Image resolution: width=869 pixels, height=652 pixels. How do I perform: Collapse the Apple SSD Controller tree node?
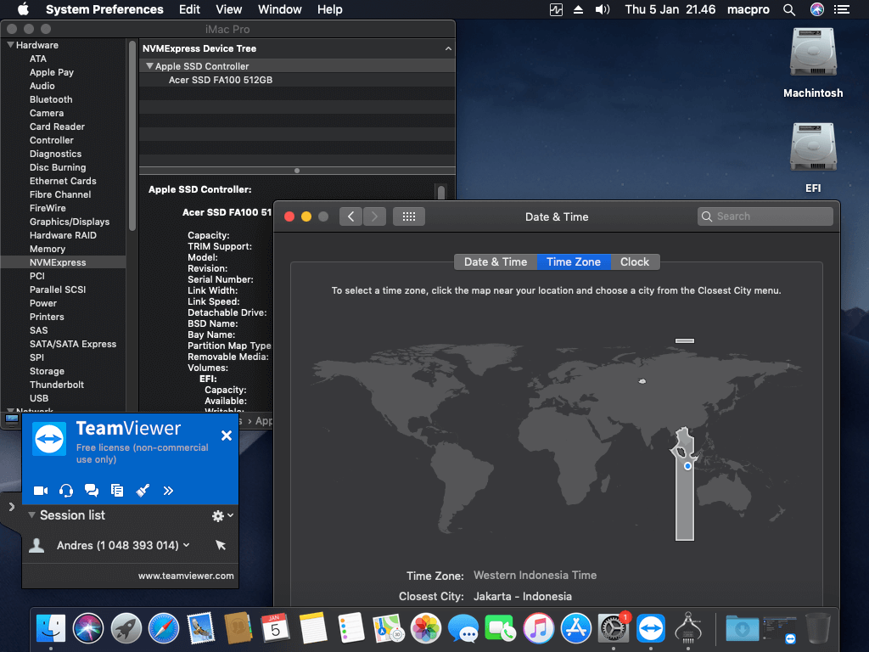coord(149,66)
